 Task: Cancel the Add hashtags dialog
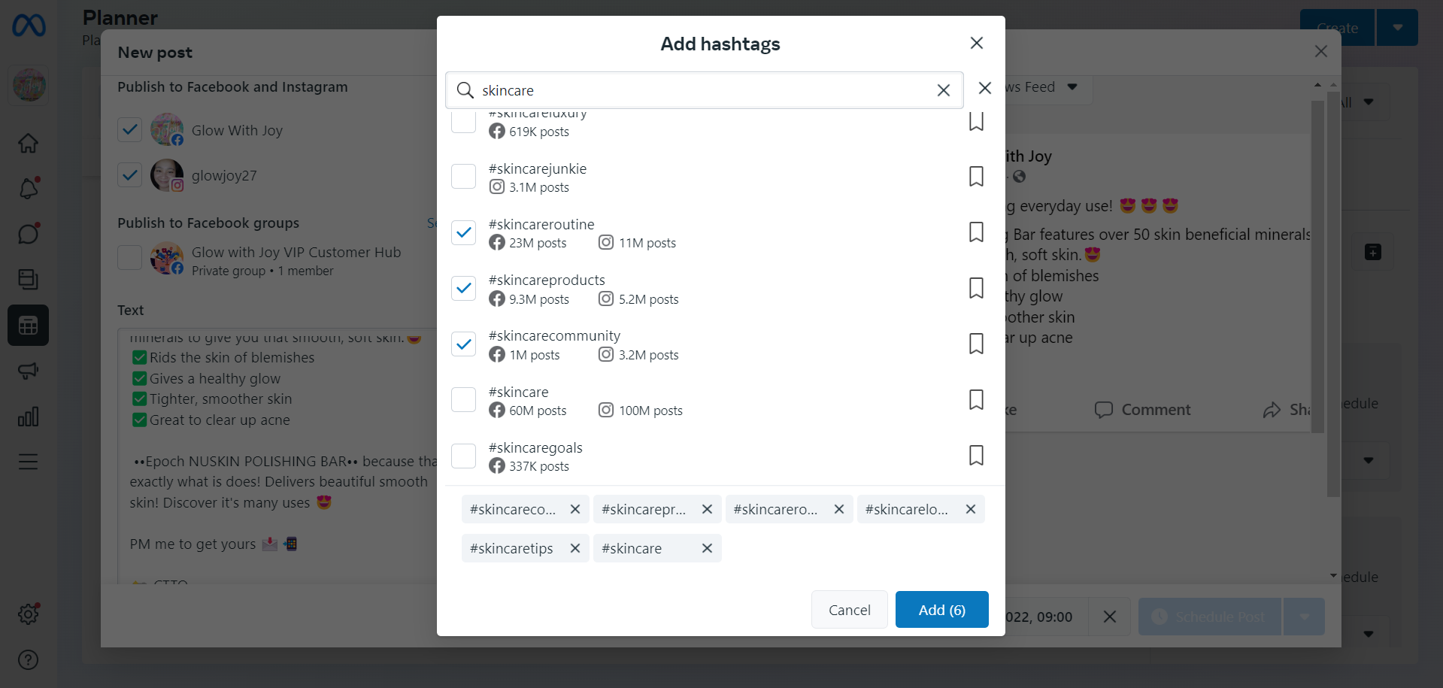point(849,610)
